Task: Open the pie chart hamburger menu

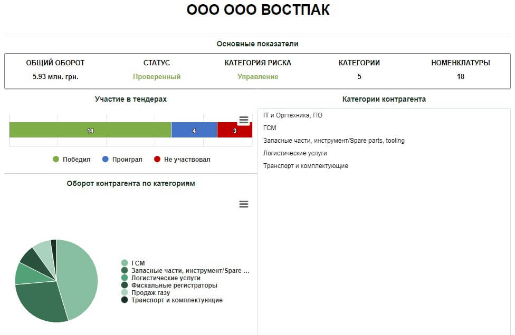Action: tap(243, 204)
